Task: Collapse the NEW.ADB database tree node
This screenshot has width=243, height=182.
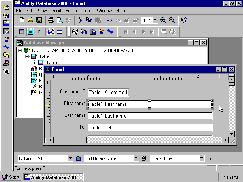Action: click(20, 50)
